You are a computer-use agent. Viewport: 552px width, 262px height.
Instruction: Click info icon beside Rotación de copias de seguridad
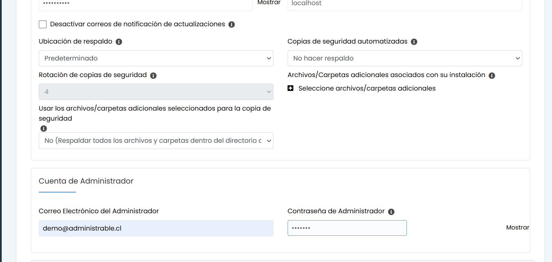pyautogui.click(x=153, y=76)
